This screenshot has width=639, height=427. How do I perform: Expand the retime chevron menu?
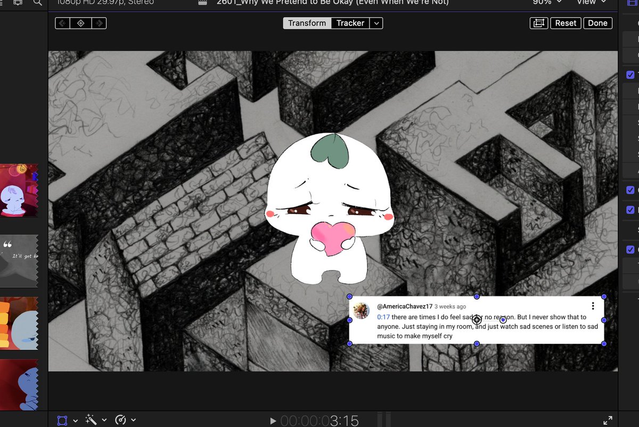coord(133,420)
